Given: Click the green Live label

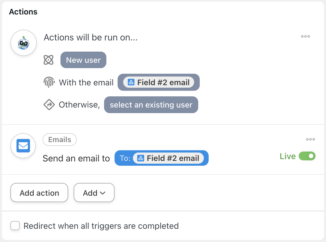Looking at the screenshot, I should [287, 156].
